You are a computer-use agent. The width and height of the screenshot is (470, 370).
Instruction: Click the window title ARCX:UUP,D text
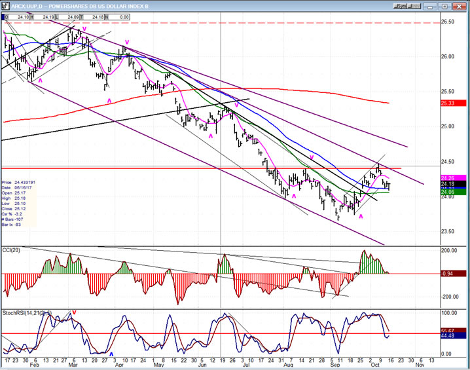27,7
